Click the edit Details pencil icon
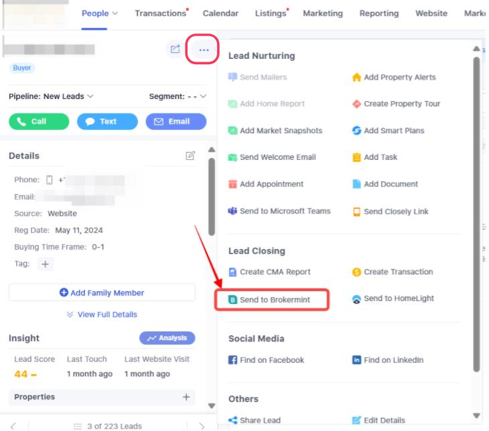The image size is (489, 431). 190,155
